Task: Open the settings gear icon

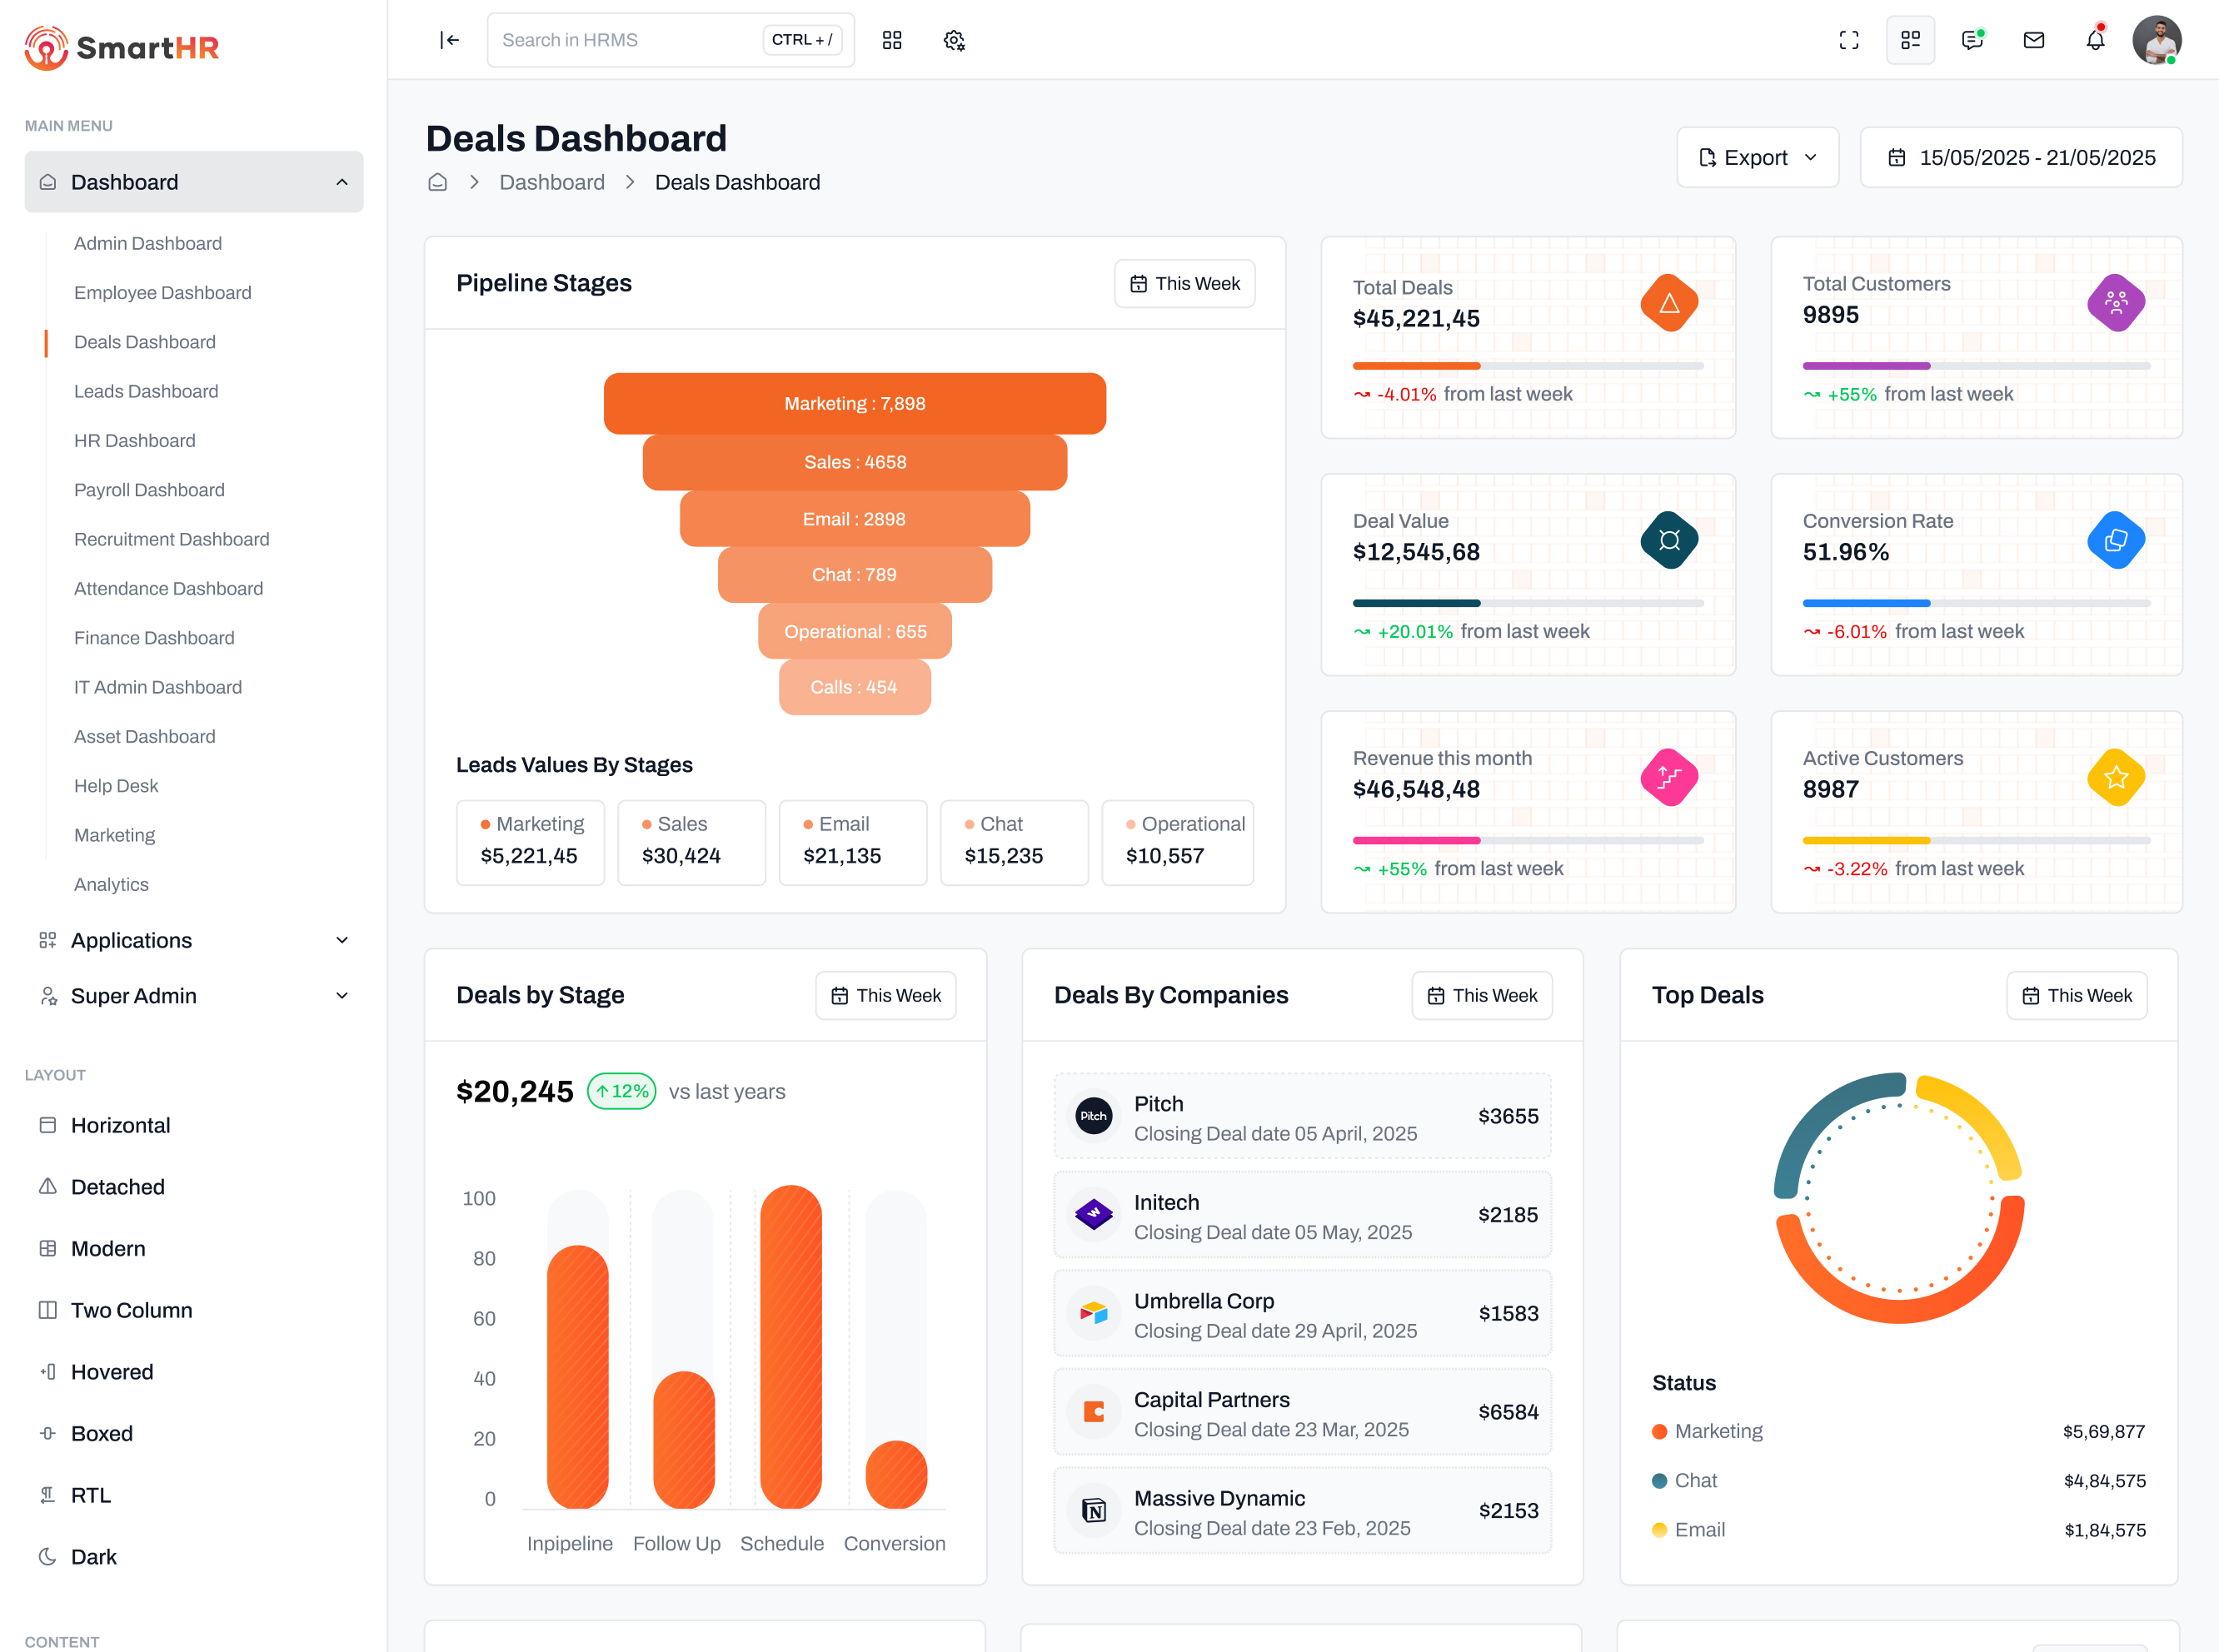Action: point(954,40)
